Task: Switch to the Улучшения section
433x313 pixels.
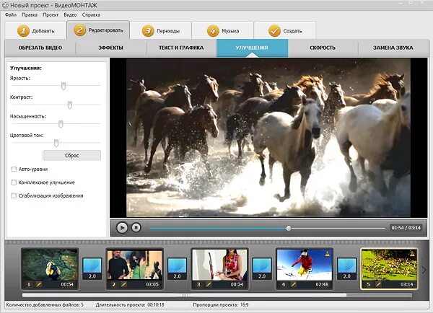Action: [252, 48]
